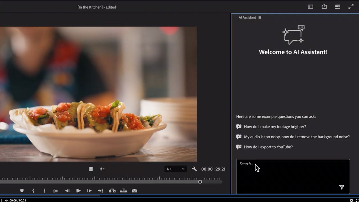359x202 pixels.
Task: Maximize video output with diagonal arrows icon
Action: tap(351, 7)
